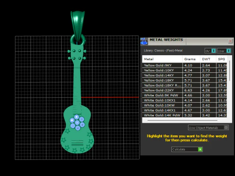Select the Yellow Gold:14KY row

point(185,75)
